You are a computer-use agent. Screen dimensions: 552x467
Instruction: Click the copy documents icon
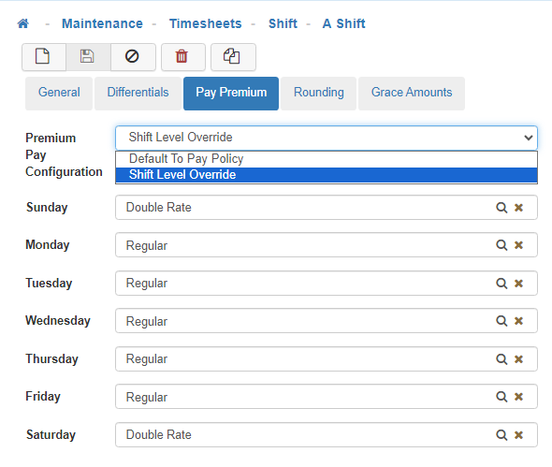[233, 57]
